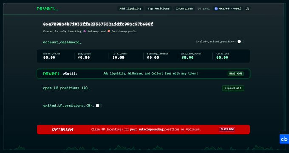The image size is (289, 153).
Task: Click the revert_ v3utils banner logo
Action: (60, 74)
